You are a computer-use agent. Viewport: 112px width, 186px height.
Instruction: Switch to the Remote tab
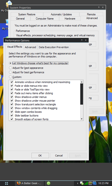[91, 14]
